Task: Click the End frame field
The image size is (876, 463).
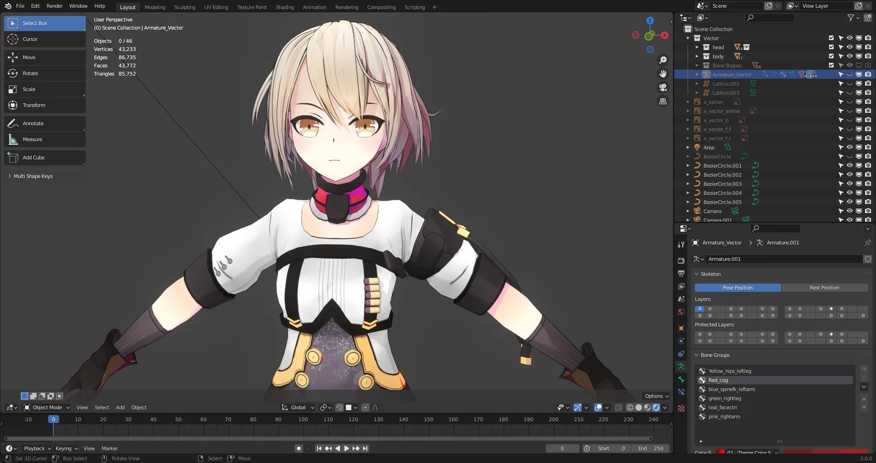Action: [652, 448]
